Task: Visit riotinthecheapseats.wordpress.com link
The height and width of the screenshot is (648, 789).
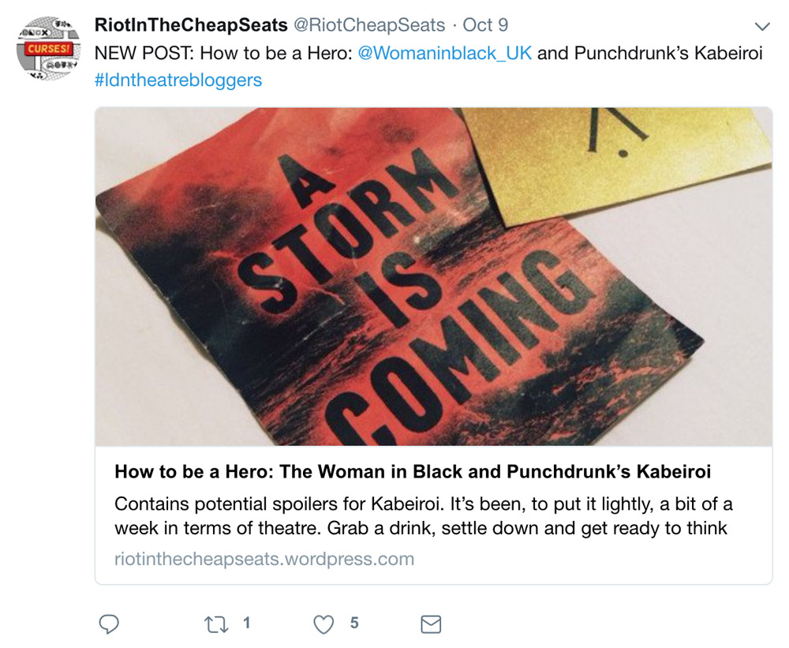Action: click(264, 559)
